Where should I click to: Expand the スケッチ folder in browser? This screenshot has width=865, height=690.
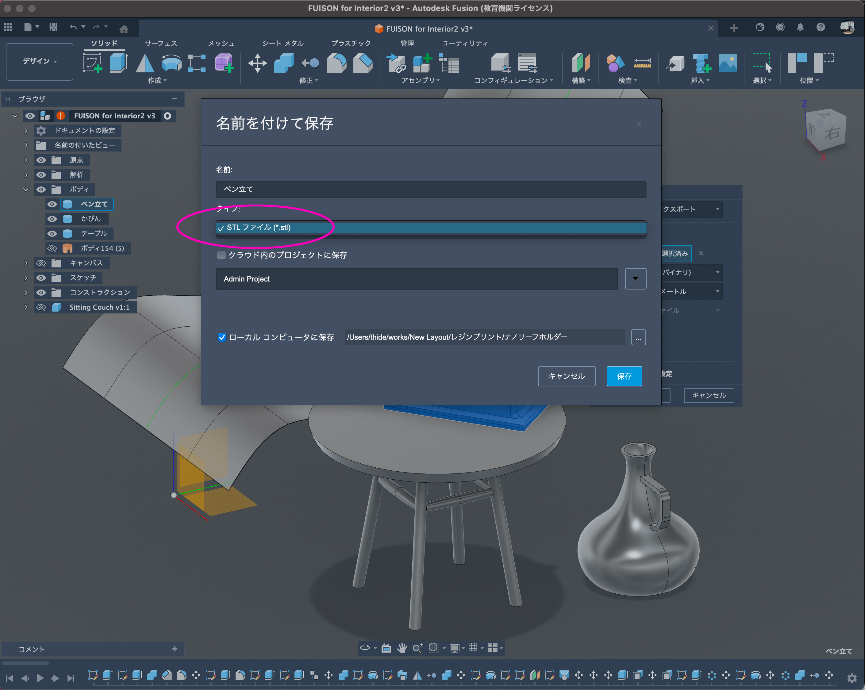tap(26, 278)
